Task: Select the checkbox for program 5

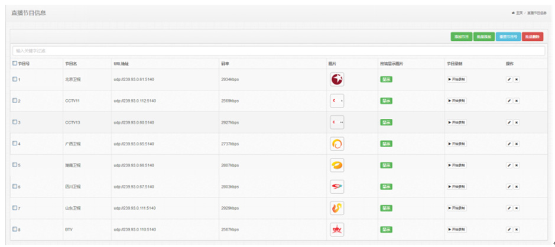Action: (15, 165)
